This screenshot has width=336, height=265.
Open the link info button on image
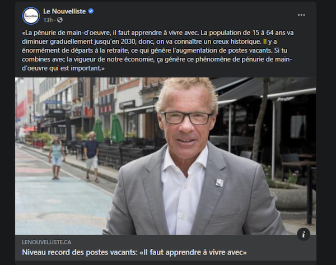click(304, 234)
